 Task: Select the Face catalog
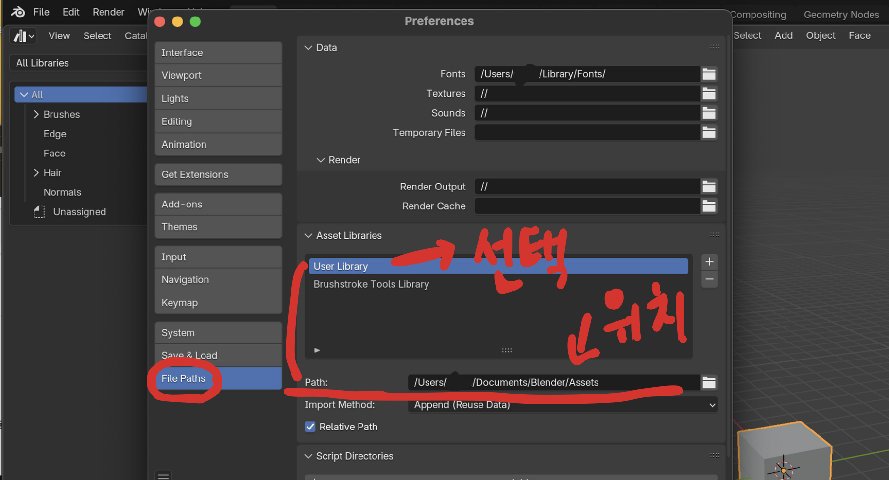(54, 154)
